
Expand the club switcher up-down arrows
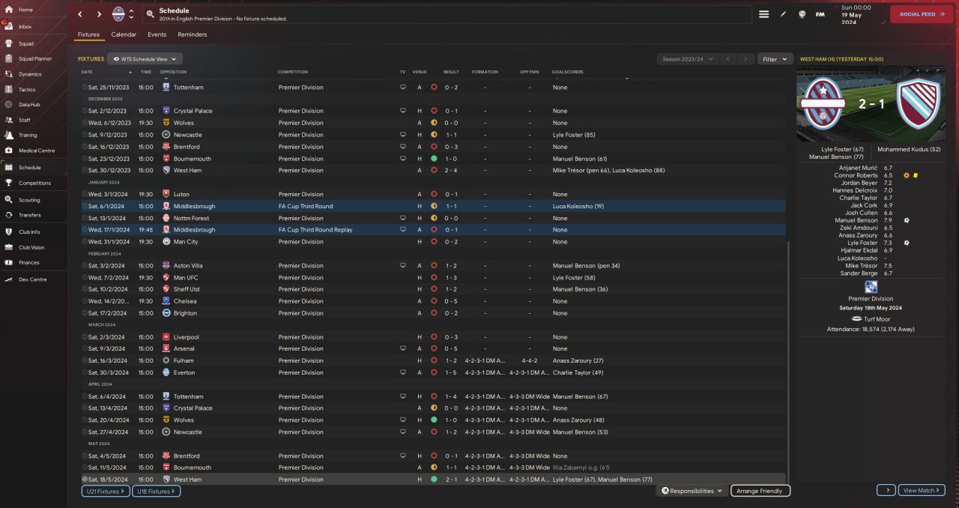pos(132,14)
